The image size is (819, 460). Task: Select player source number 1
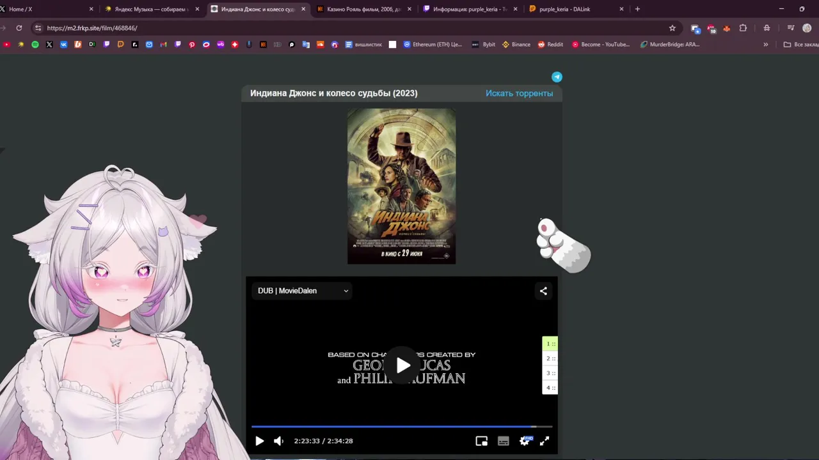pyautogui.click(x=550, y=344)
